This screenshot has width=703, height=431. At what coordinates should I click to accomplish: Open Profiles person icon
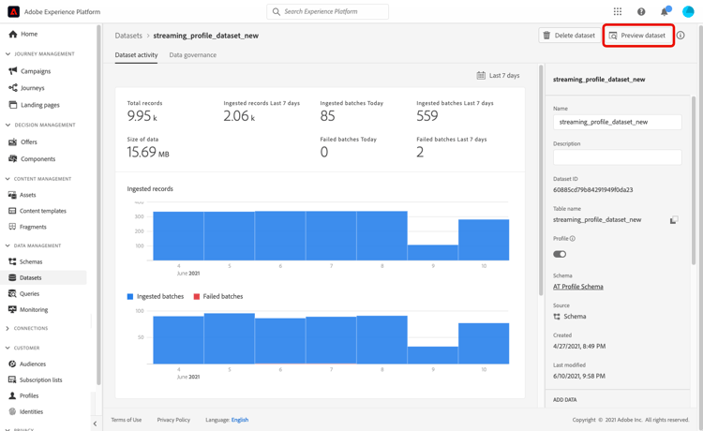12,395
